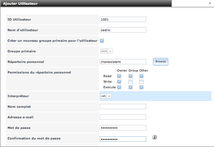
Task: Uncheck Owner Write permission
Action: pos(119,82)
